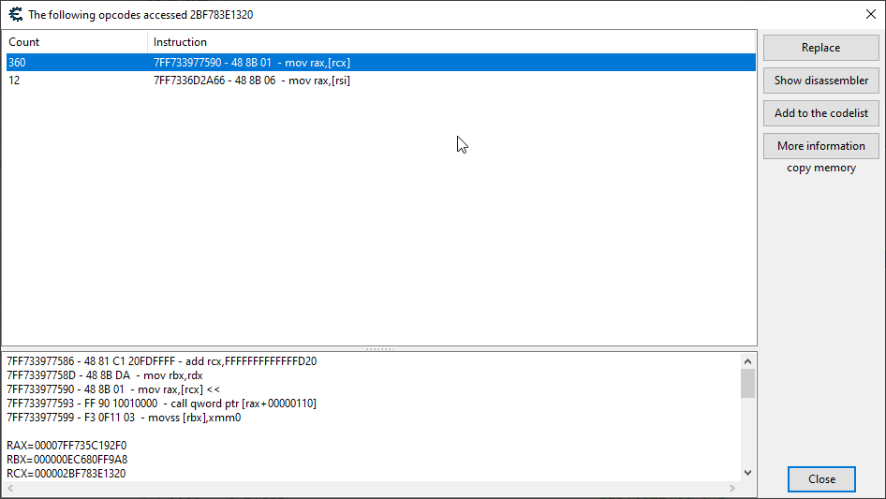Click the RCX=000002BF783E1320 register line
The width and height of the screenshot is (886, 499).
pos(66,474)
